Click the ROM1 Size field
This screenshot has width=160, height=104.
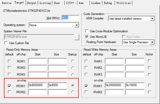[58, 61]
